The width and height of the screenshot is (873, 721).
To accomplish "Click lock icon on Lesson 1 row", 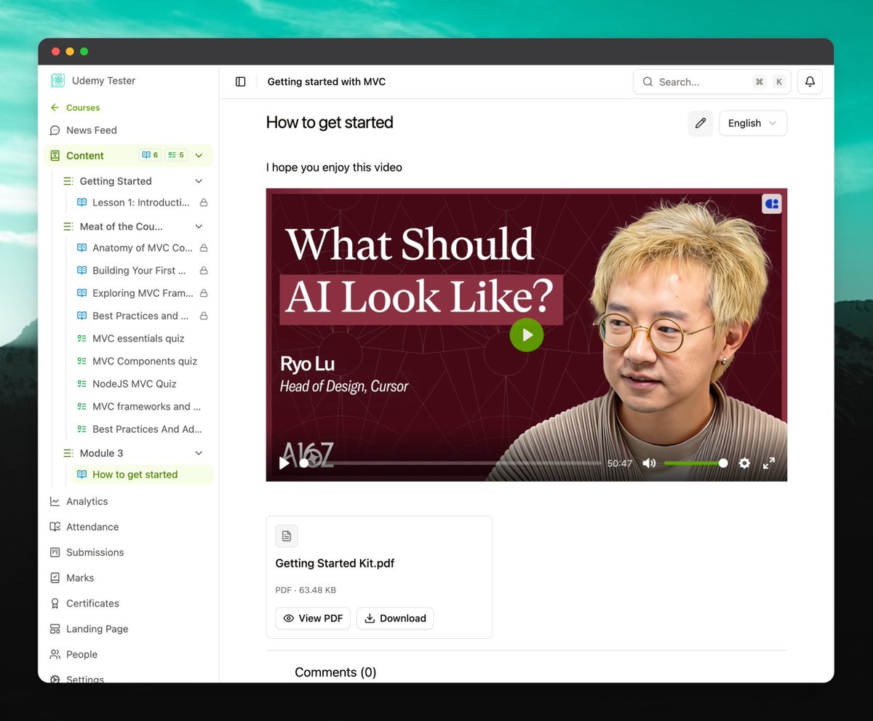I will click(x=204, y=202).
